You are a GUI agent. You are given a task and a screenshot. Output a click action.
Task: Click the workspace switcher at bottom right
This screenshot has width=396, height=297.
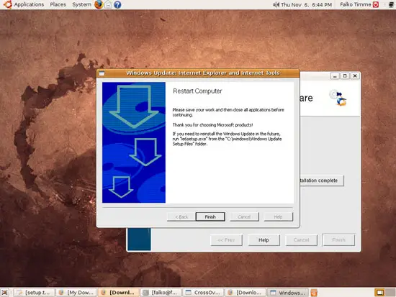(385, 293)
